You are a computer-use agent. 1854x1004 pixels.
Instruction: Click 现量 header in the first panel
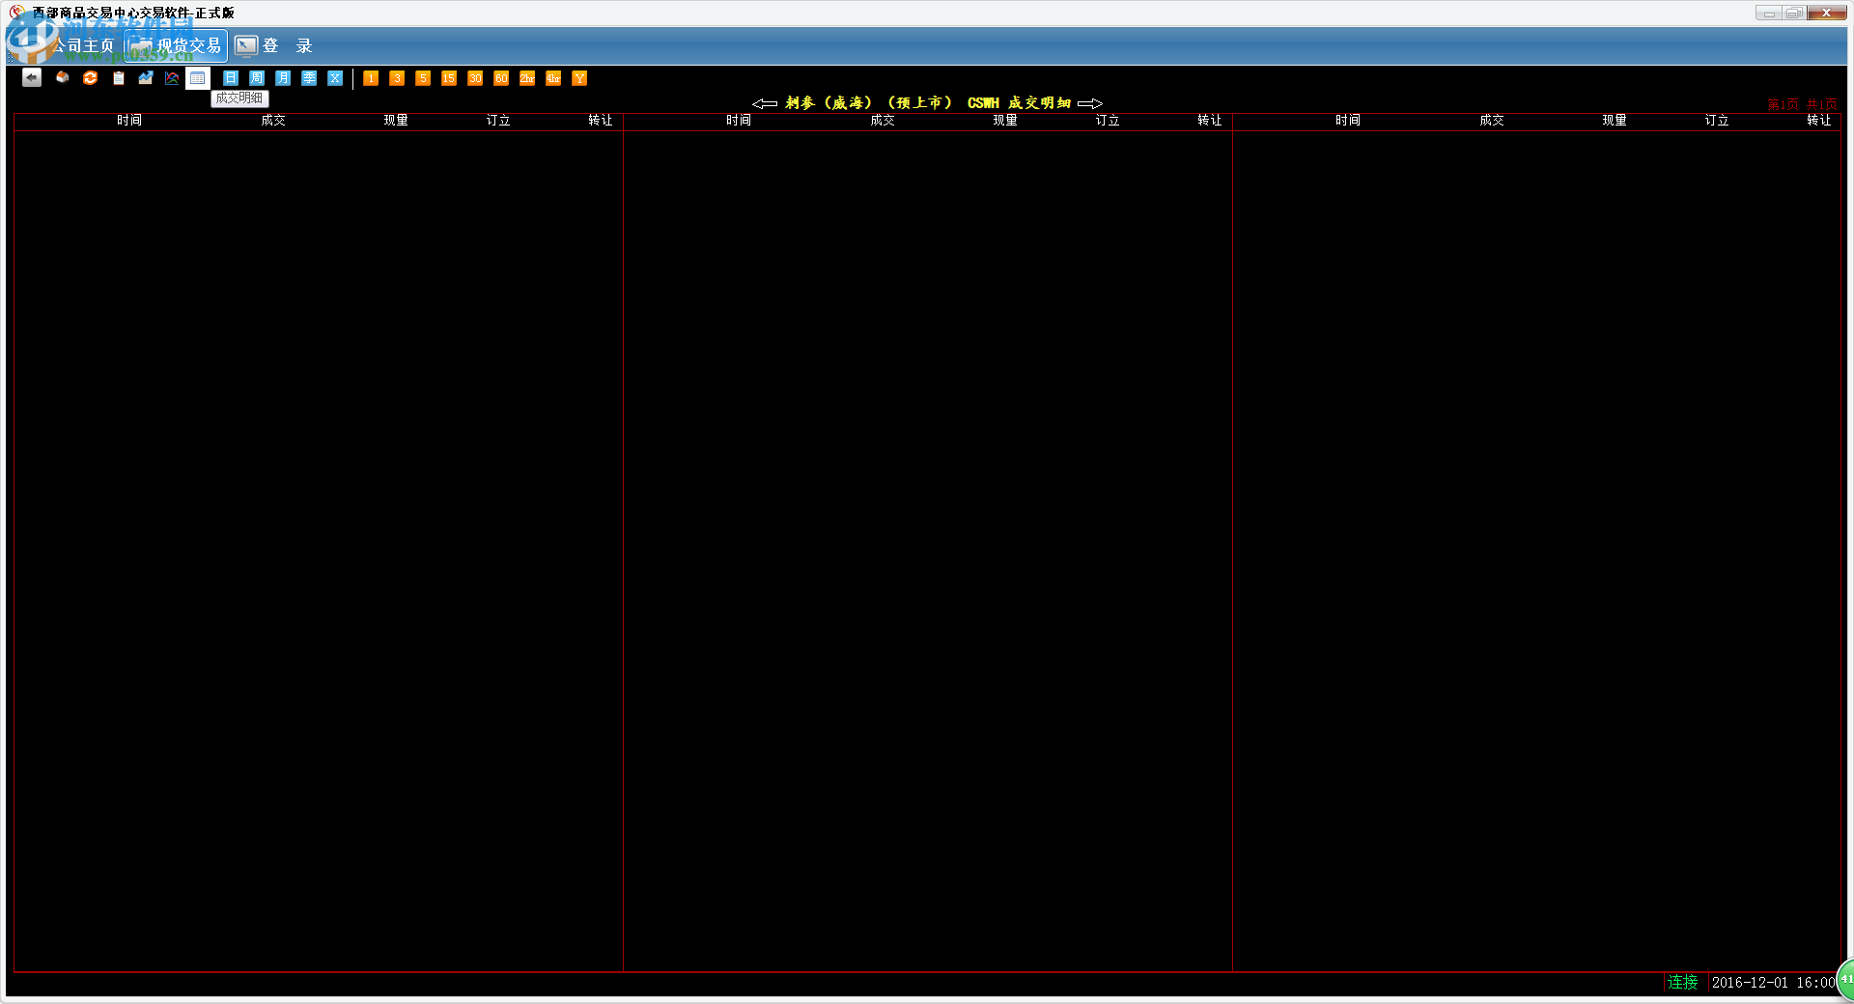point(396,121)
